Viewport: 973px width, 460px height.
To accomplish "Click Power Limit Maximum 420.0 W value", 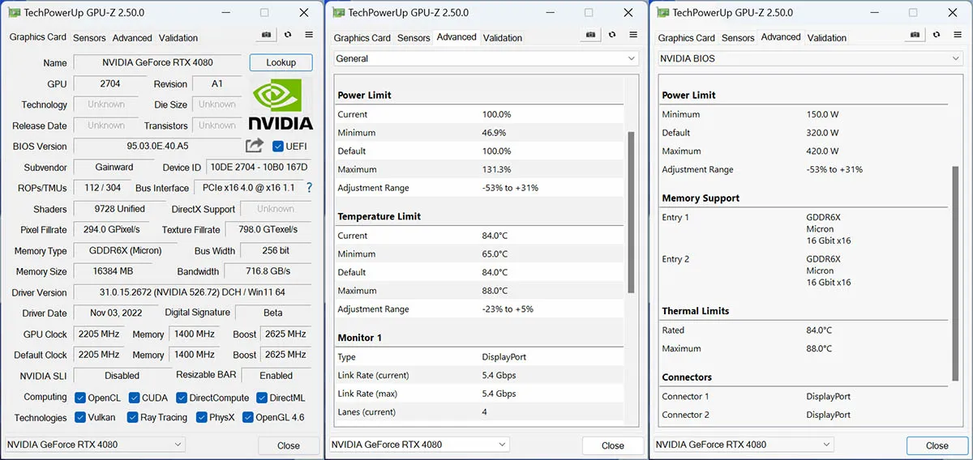I will pos(823,151).
